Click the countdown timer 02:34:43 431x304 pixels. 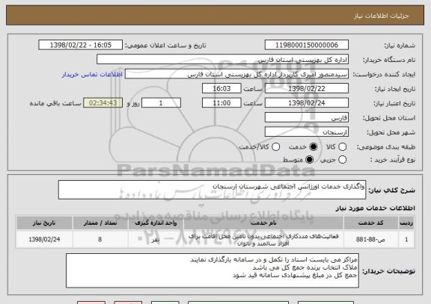coord(103,103)
